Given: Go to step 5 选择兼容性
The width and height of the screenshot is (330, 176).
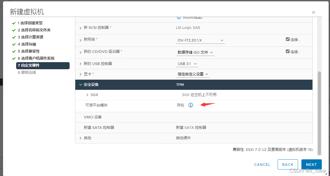Looking at the screenshot, I should pos(29,51).
